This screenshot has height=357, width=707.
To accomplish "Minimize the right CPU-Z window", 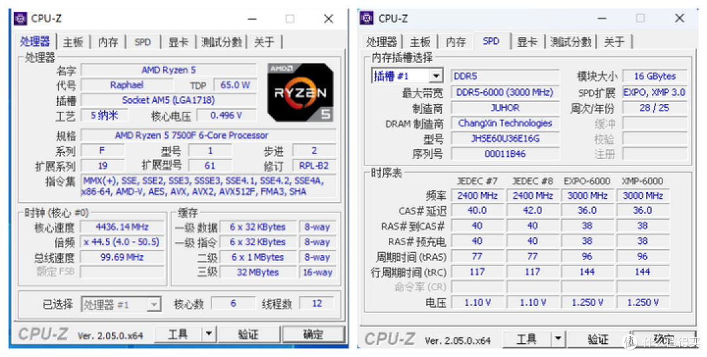I will tap(602, 18).
